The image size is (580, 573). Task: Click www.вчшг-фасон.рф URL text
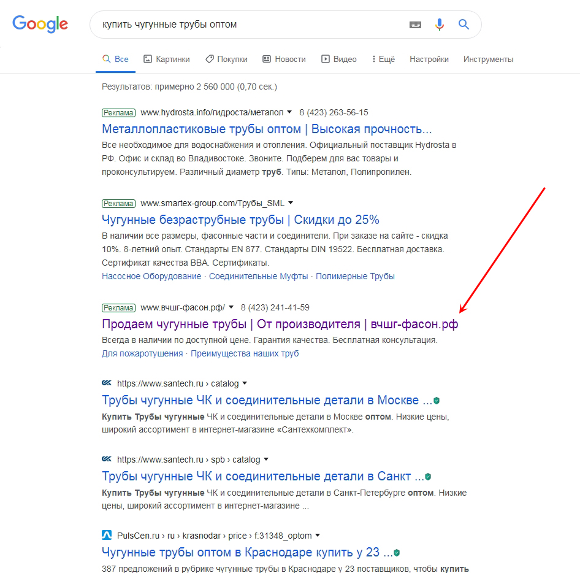[x=183, y=307]
